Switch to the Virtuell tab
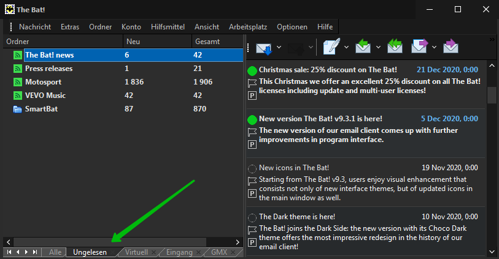This screenshot has width=499, height=259. point(136,252)
